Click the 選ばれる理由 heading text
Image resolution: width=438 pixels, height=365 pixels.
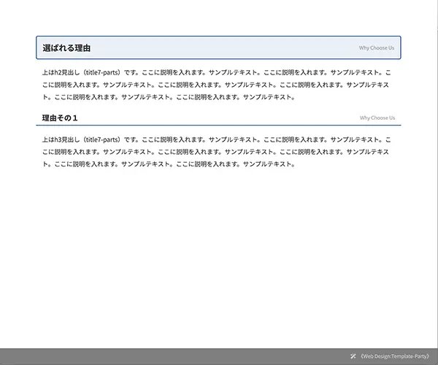[66, 48]
